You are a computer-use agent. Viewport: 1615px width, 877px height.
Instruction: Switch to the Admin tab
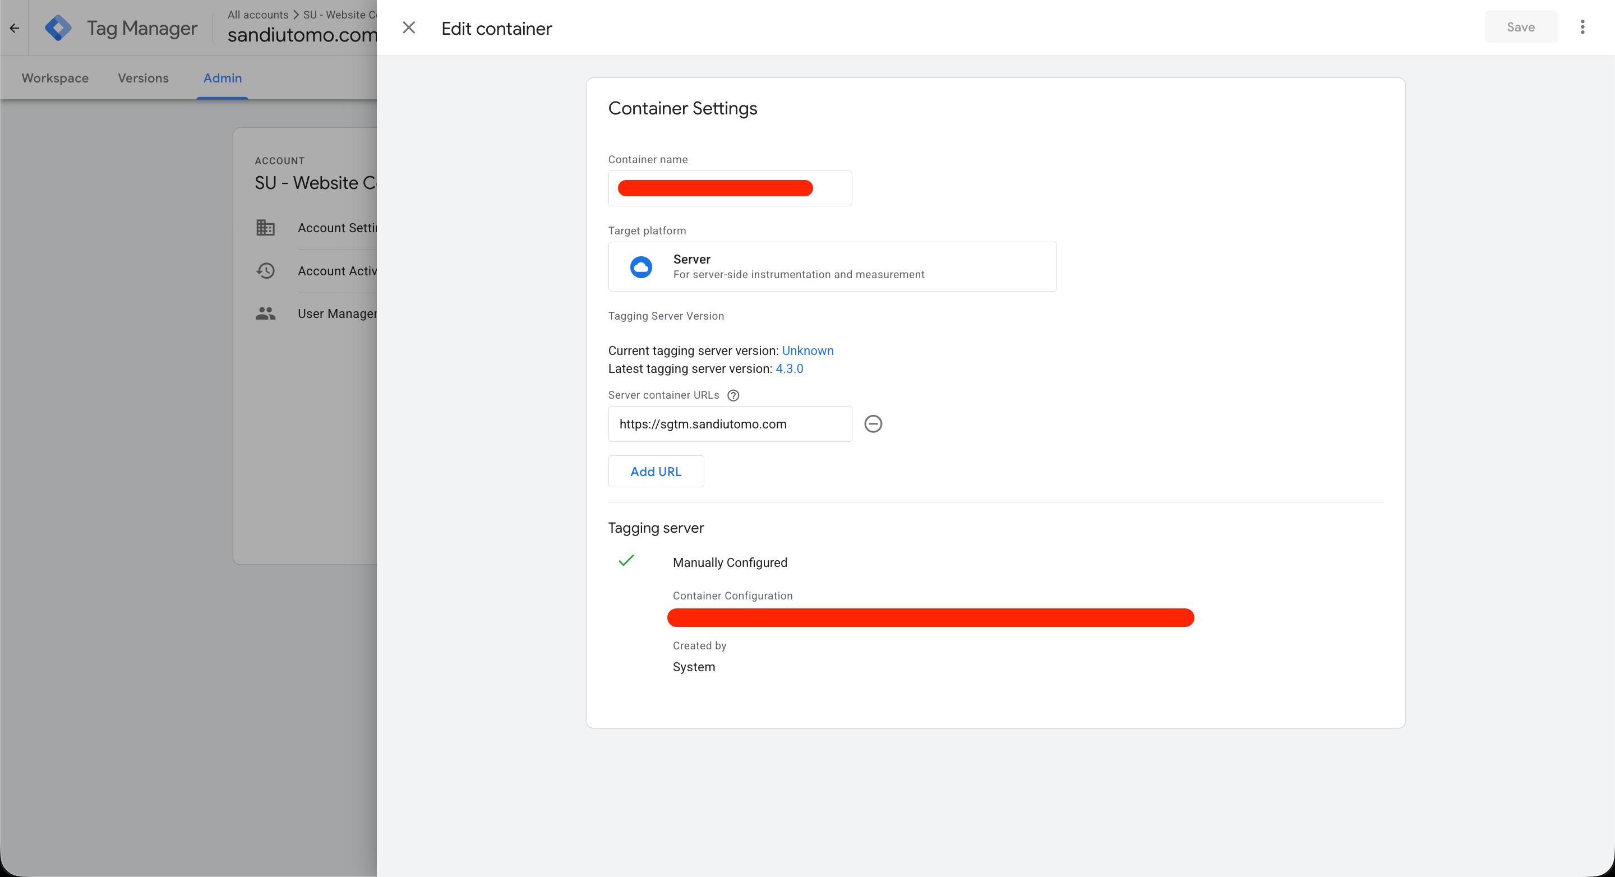coord(223,78)
